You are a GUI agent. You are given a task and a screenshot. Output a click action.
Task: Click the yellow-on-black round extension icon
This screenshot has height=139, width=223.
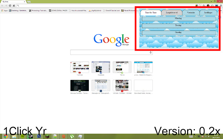tap(208, 6)
